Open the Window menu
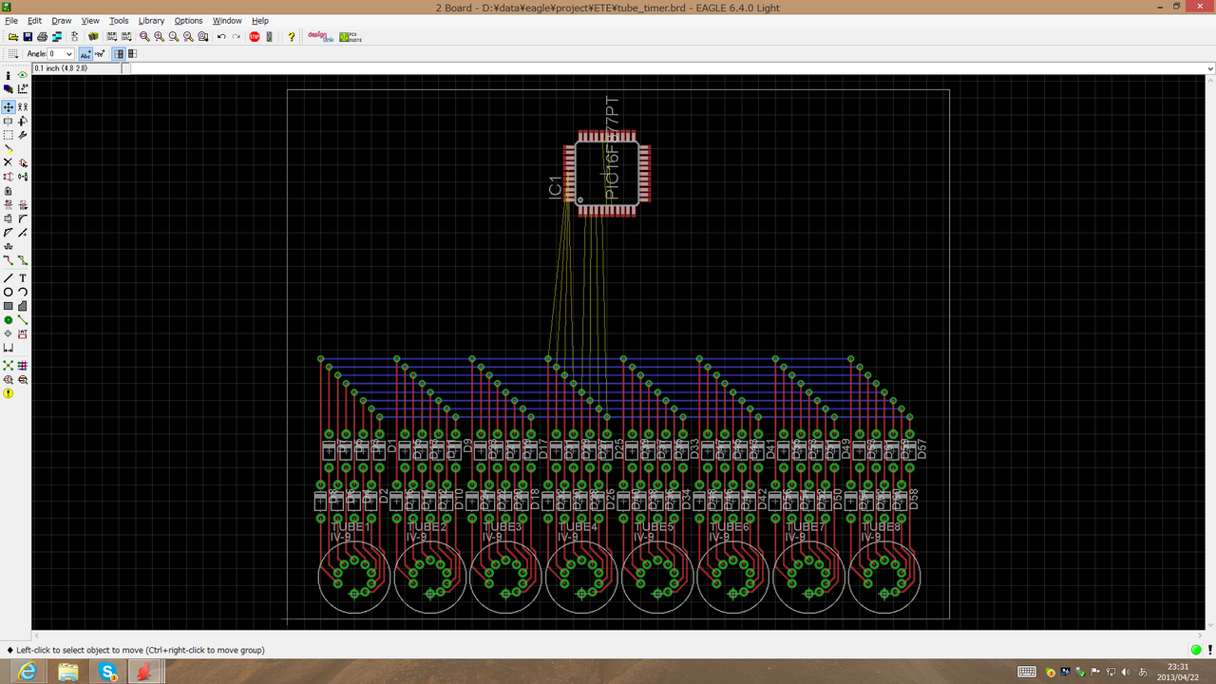 click(227, 21)
